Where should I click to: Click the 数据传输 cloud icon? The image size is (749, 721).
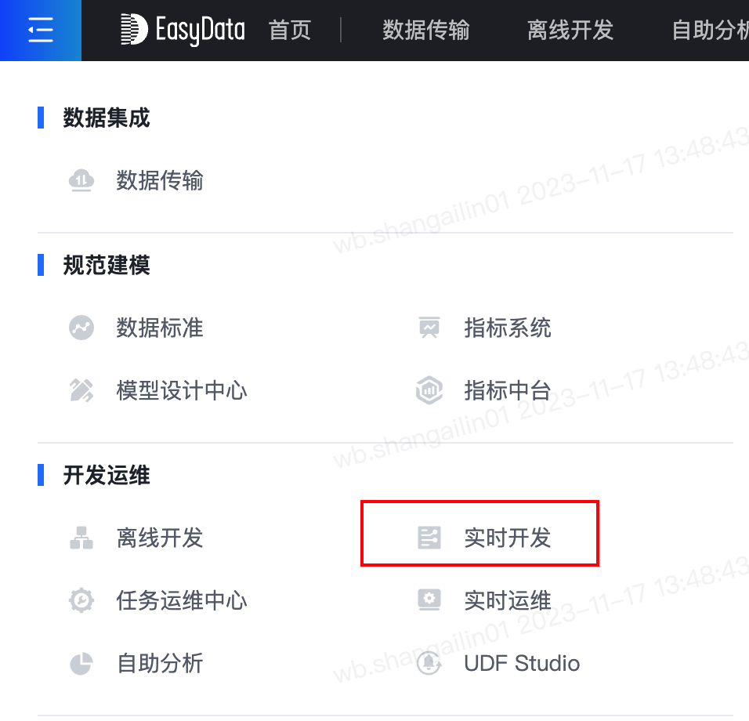tap(81, 180)
